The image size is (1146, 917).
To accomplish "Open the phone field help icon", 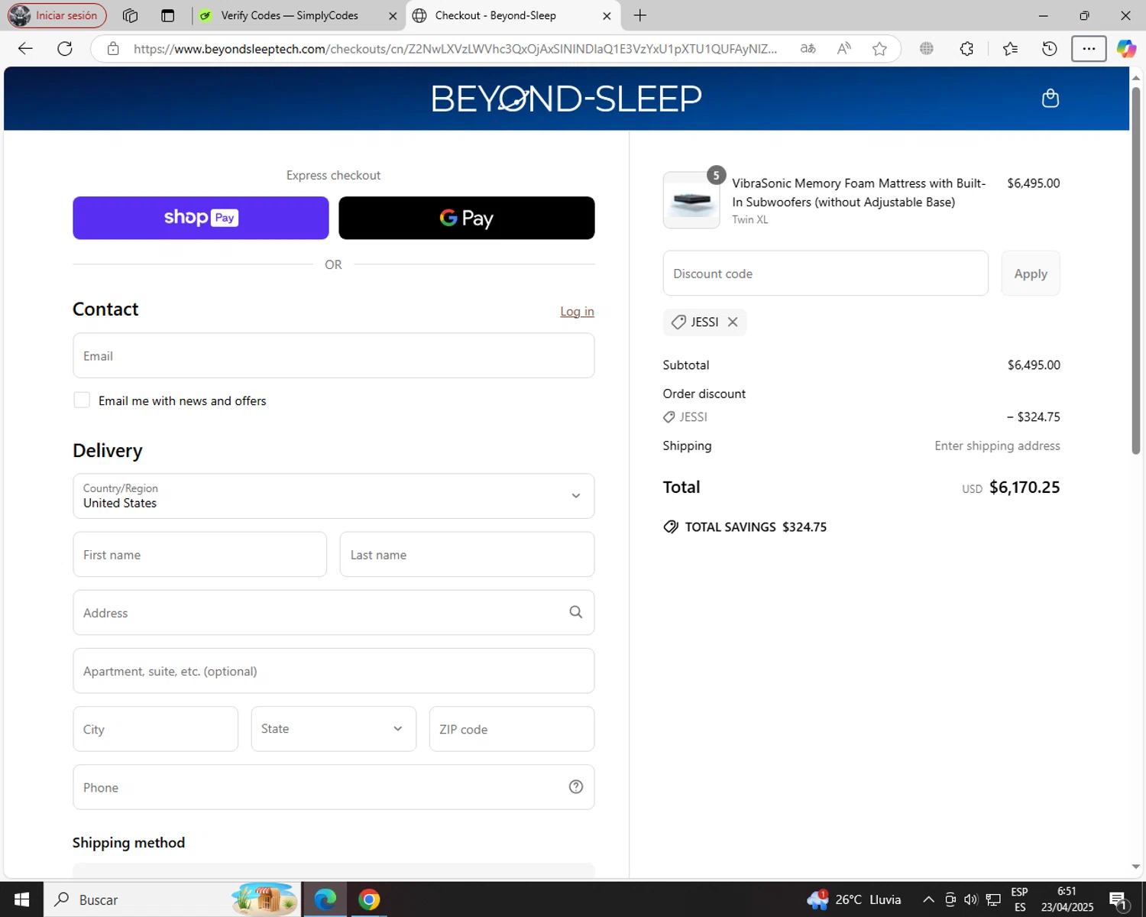I will [576, 786].
